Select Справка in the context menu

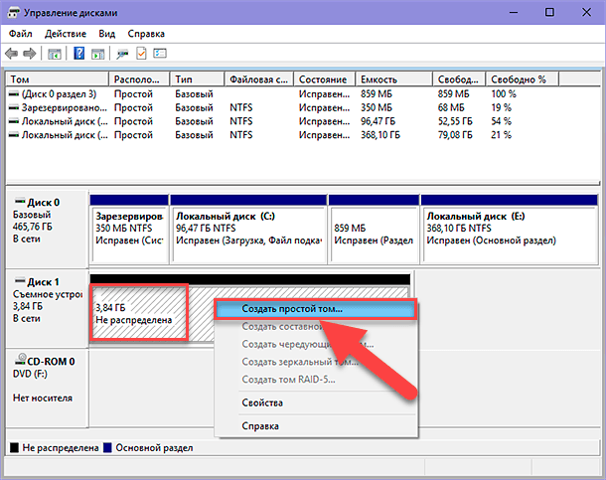(x=262, y=425)
